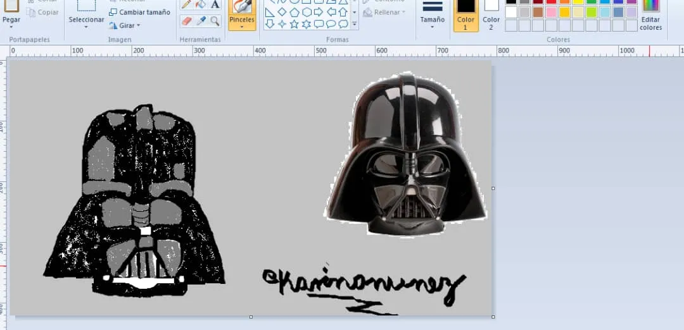Open Editar colores dialog
Screen dimensions: 684x330
click(x=651, y=16)
